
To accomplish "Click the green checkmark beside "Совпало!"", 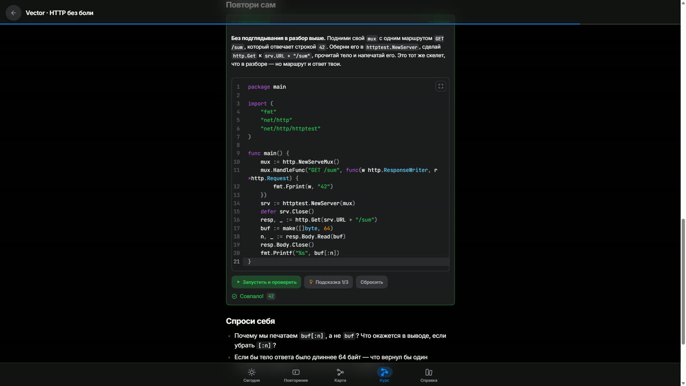I will [x=234, y=296].
